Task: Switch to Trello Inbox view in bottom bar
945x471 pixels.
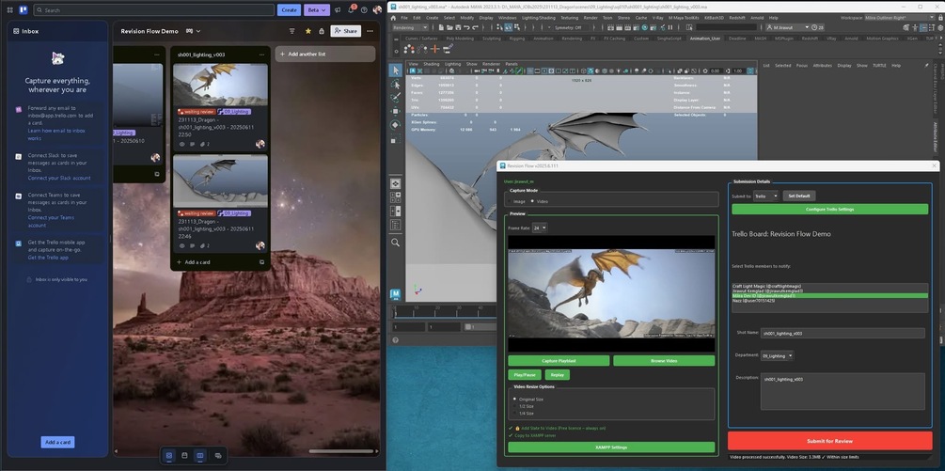Action: 168,455
